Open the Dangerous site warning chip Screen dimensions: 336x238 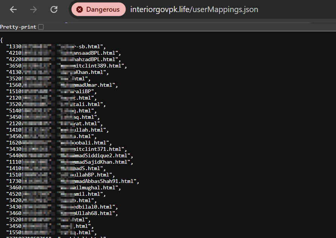(x=98, y=9)
